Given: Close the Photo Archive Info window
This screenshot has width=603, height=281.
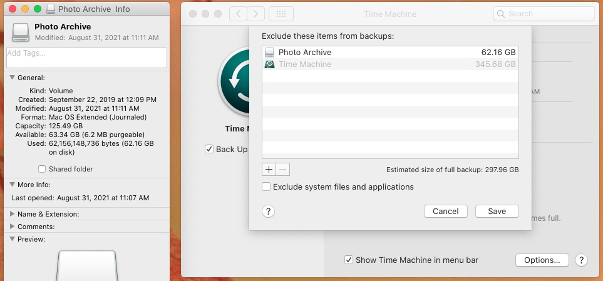Looking at the screenshot, I should click(x=13, y=9).
